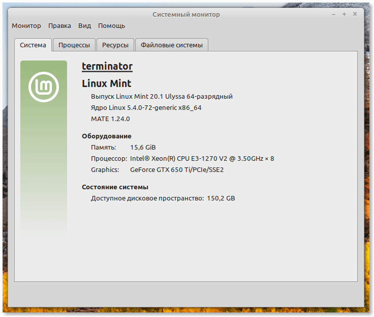
Task: Open the Помощь menu
Action: [111, 26]
